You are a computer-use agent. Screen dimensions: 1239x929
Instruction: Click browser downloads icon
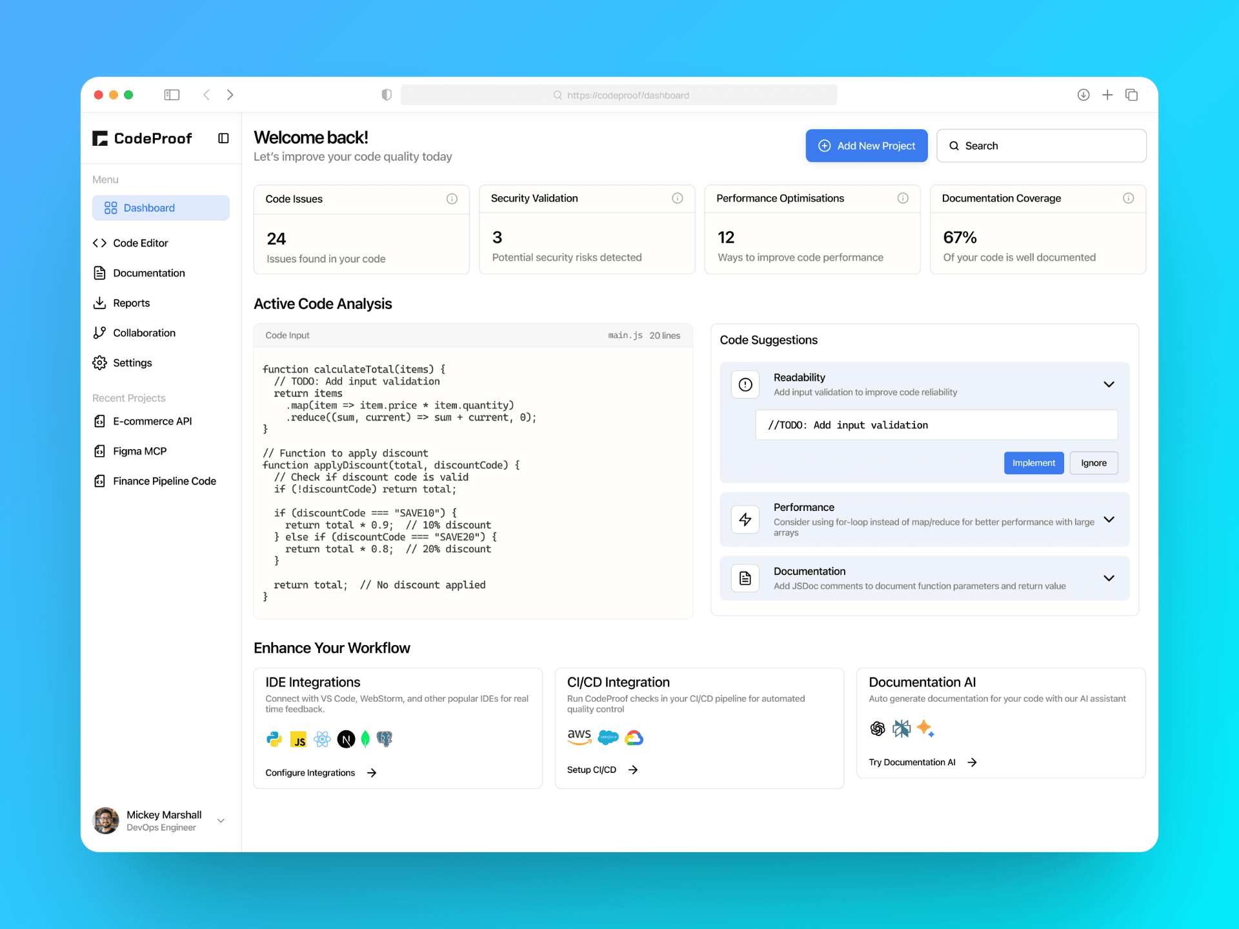(1083, 95)
